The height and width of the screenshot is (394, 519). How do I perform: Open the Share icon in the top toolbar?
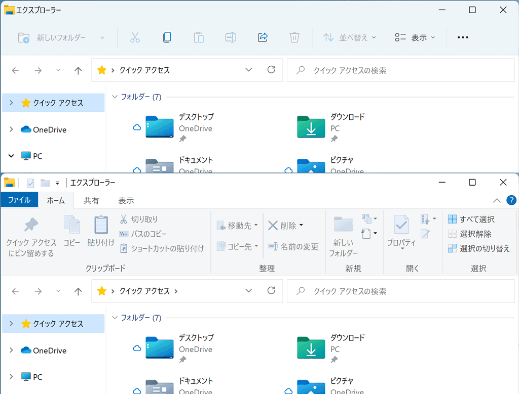(263, 37)
